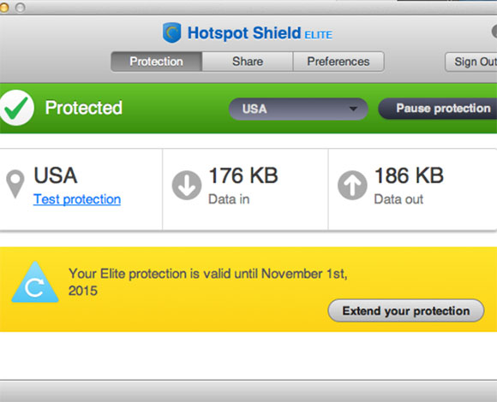
Task: Click the Sign Out button
Action: (471, 62)
